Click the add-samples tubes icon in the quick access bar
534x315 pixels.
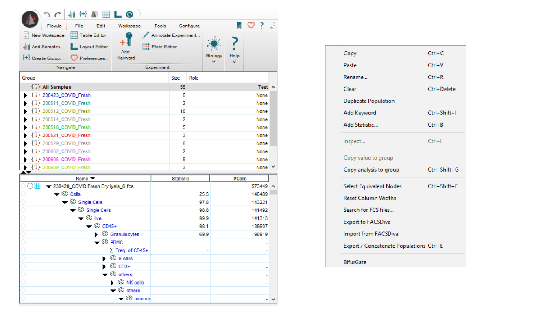coord(72,15)
